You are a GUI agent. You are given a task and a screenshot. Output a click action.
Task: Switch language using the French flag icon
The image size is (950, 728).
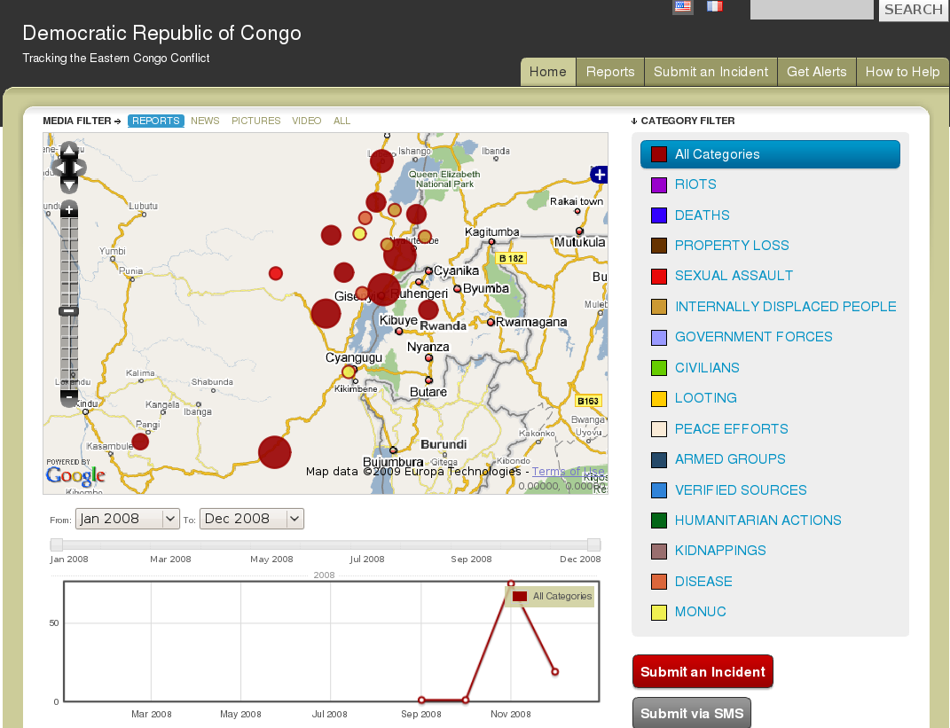(715, 7)
